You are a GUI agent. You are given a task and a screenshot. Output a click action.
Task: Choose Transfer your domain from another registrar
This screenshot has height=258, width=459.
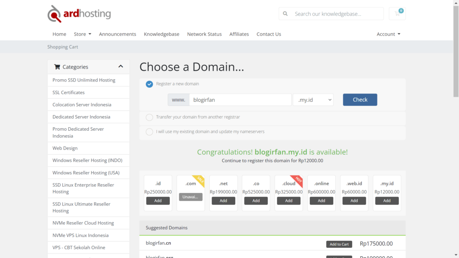point(148,117)
